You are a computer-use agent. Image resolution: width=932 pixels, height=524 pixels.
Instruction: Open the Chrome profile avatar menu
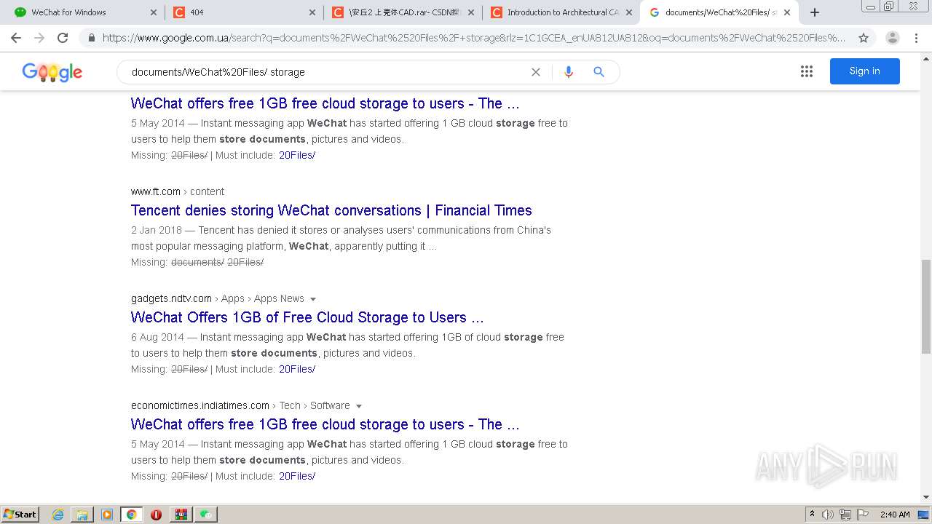(893, 38)
